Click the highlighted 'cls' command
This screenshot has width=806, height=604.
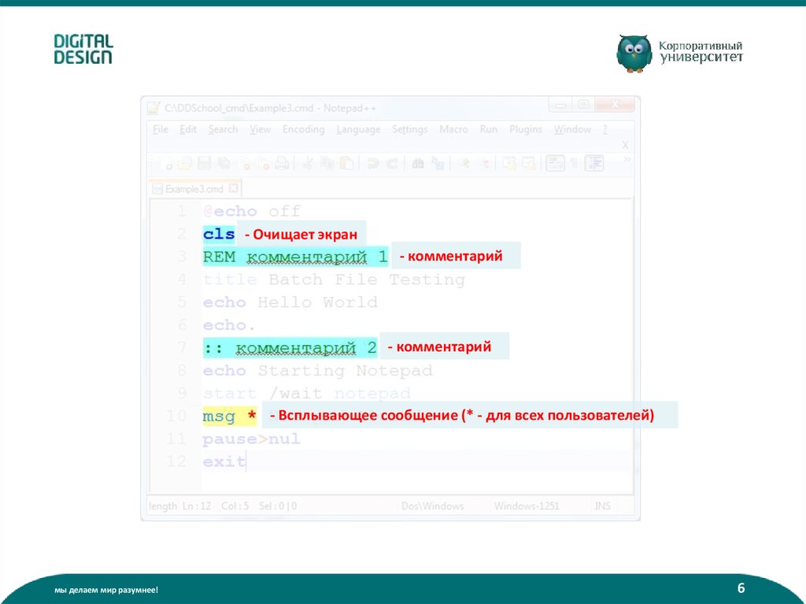219,234
